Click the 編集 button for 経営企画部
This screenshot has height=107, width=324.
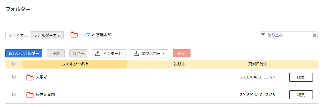[301, 95]
